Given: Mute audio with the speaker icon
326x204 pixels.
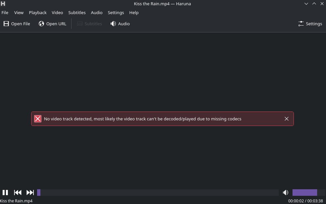Looking at the screenshot, I should [286, 193].
